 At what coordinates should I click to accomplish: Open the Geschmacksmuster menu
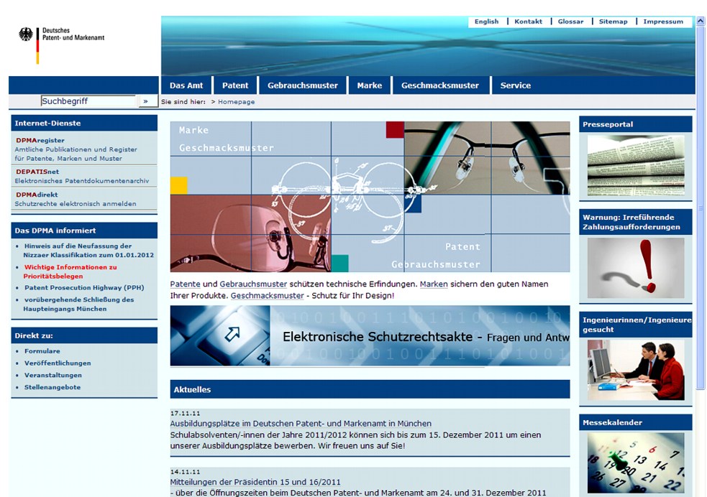pos(440,85)
